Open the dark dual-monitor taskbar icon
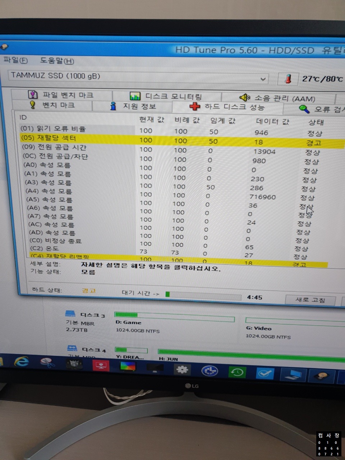This screenshot has height=460, width=345. [155, 368]
